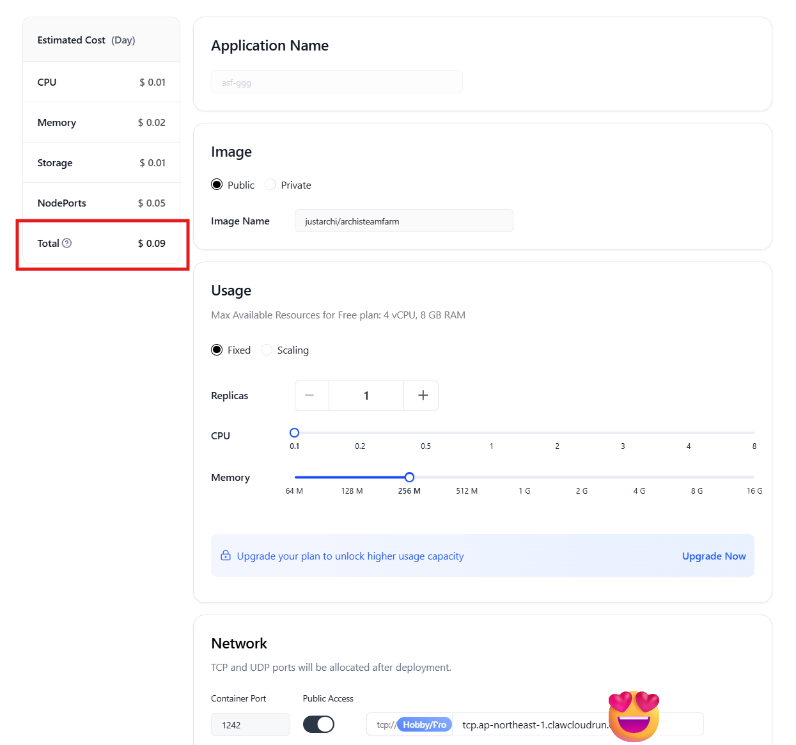
Task: Increase replicas with the plus button
Action: click(x=423, y=395)
